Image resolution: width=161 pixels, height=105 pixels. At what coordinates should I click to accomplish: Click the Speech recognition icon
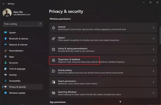(x=53, y=39)
